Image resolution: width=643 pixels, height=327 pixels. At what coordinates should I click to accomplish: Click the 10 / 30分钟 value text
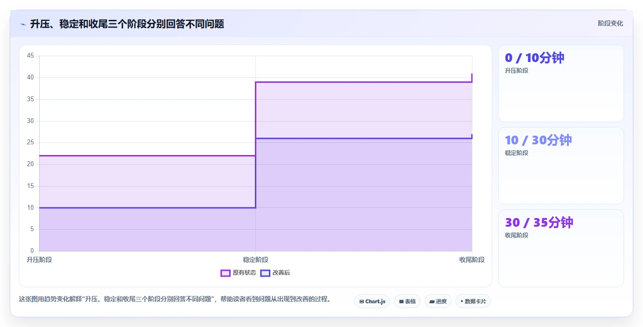click(x=538, y=140)
